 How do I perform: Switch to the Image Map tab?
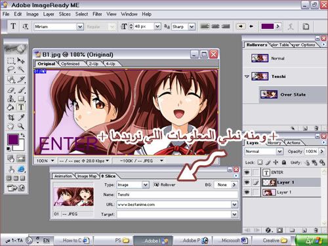(x=87, y=176)
